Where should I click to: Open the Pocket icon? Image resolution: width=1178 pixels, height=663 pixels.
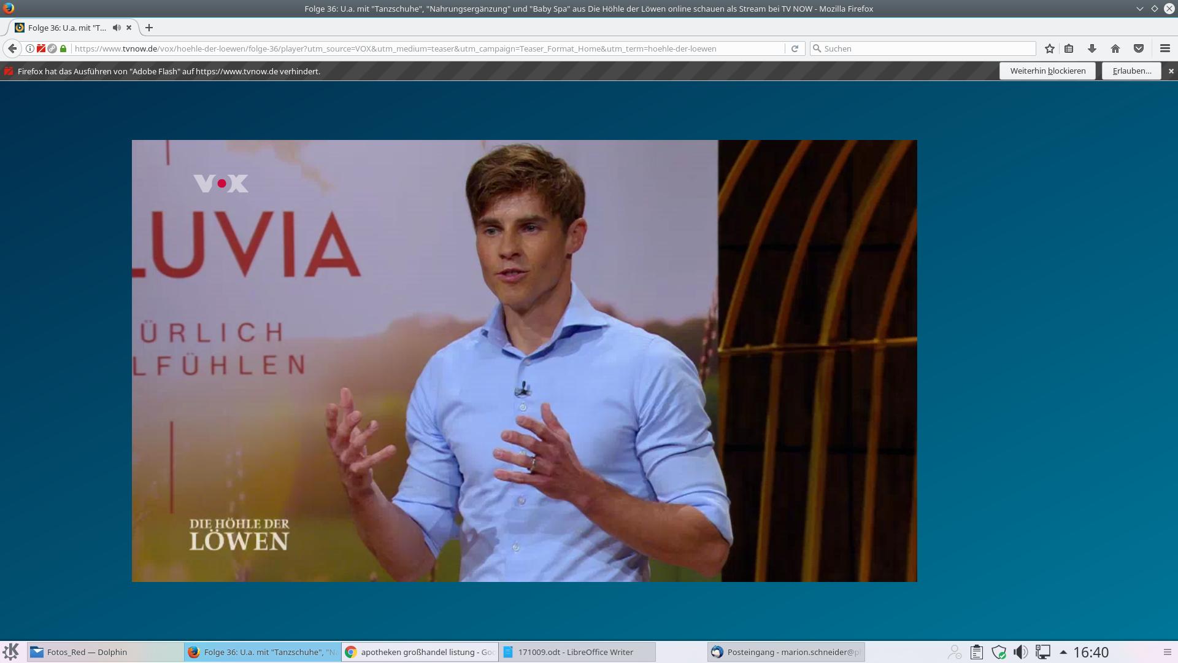click(x=1139, y=48)
